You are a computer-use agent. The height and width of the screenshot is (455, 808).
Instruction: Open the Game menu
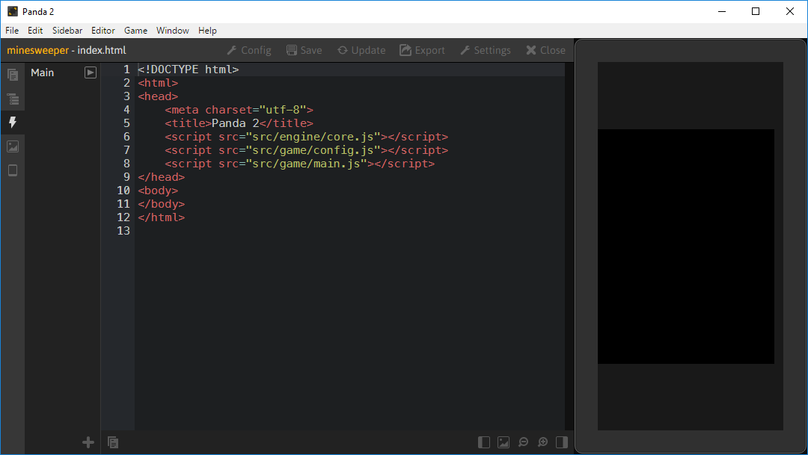135,31
